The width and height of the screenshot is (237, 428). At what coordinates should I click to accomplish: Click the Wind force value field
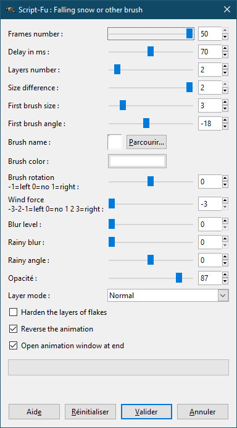210,203
